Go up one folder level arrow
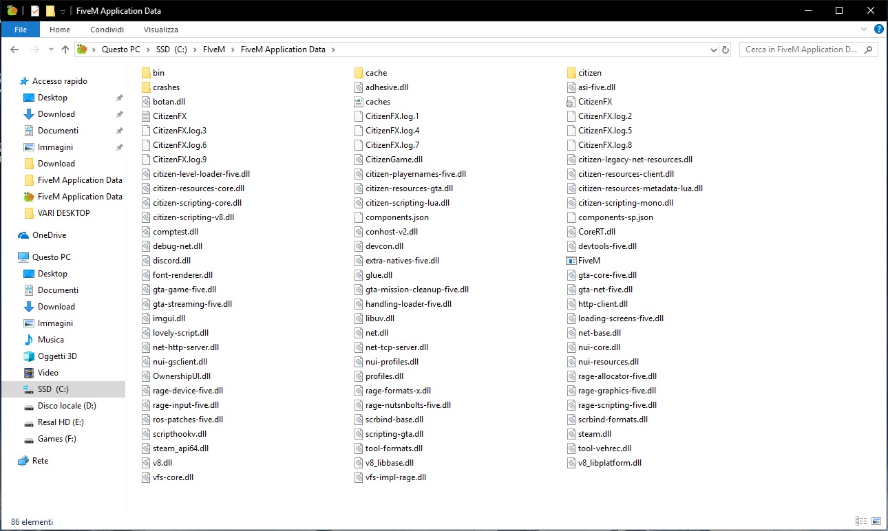Viewport: 888px width, 531px height. (x=65, y=50)
